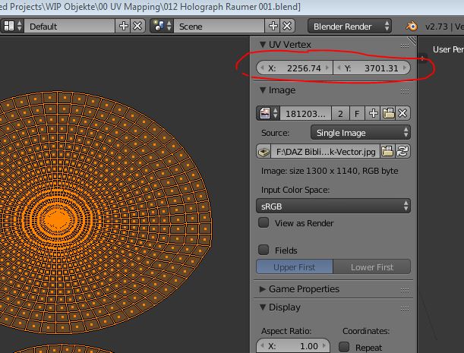Expand the Game Properties panel
This screenshot has height=353, width=464.
click(263, 289)
